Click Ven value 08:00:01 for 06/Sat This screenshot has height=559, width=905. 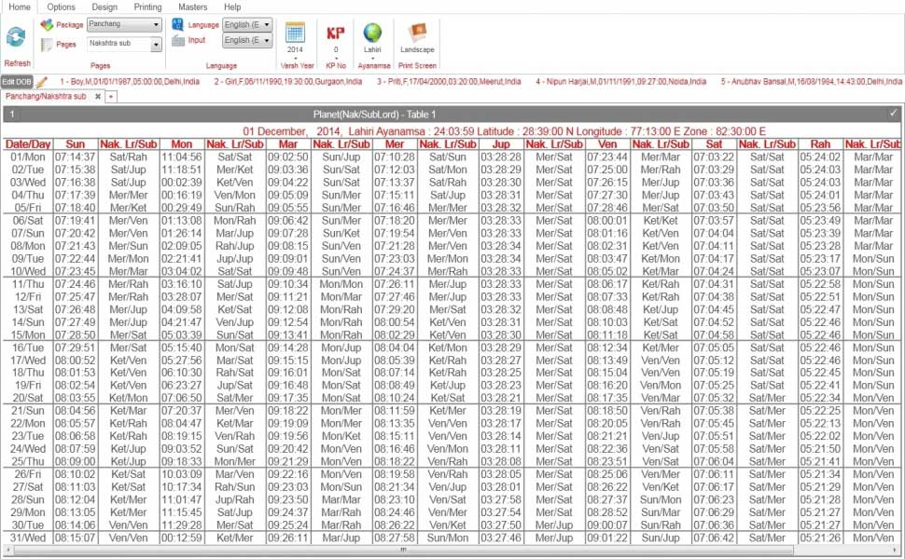(607, 220)
